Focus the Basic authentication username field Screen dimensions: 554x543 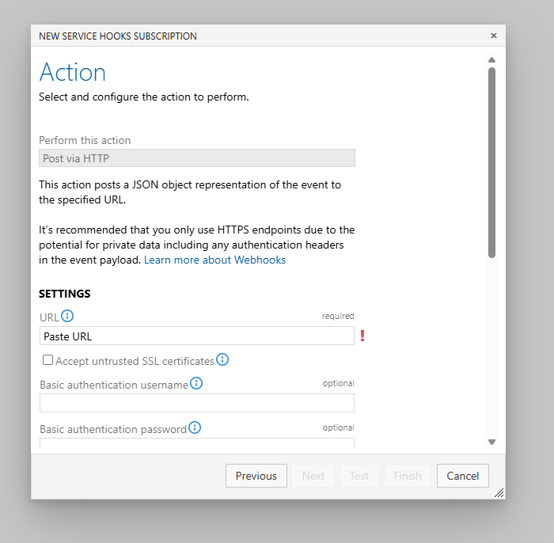point(197,403)
